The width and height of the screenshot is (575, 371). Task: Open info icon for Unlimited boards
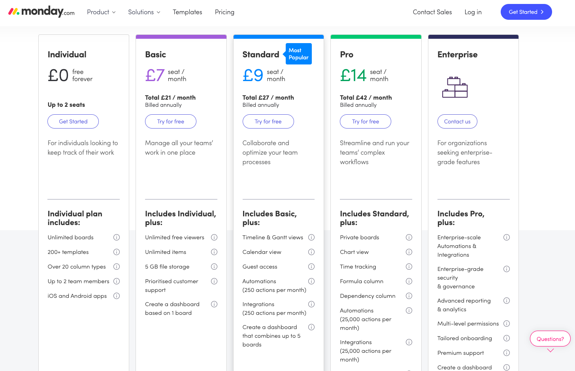click(x=117, y=237)
